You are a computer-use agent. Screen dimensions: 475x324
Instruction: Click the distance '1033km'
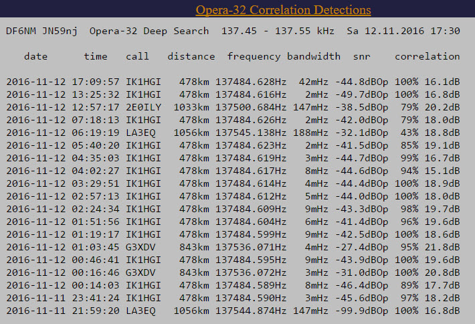point(191,107)
